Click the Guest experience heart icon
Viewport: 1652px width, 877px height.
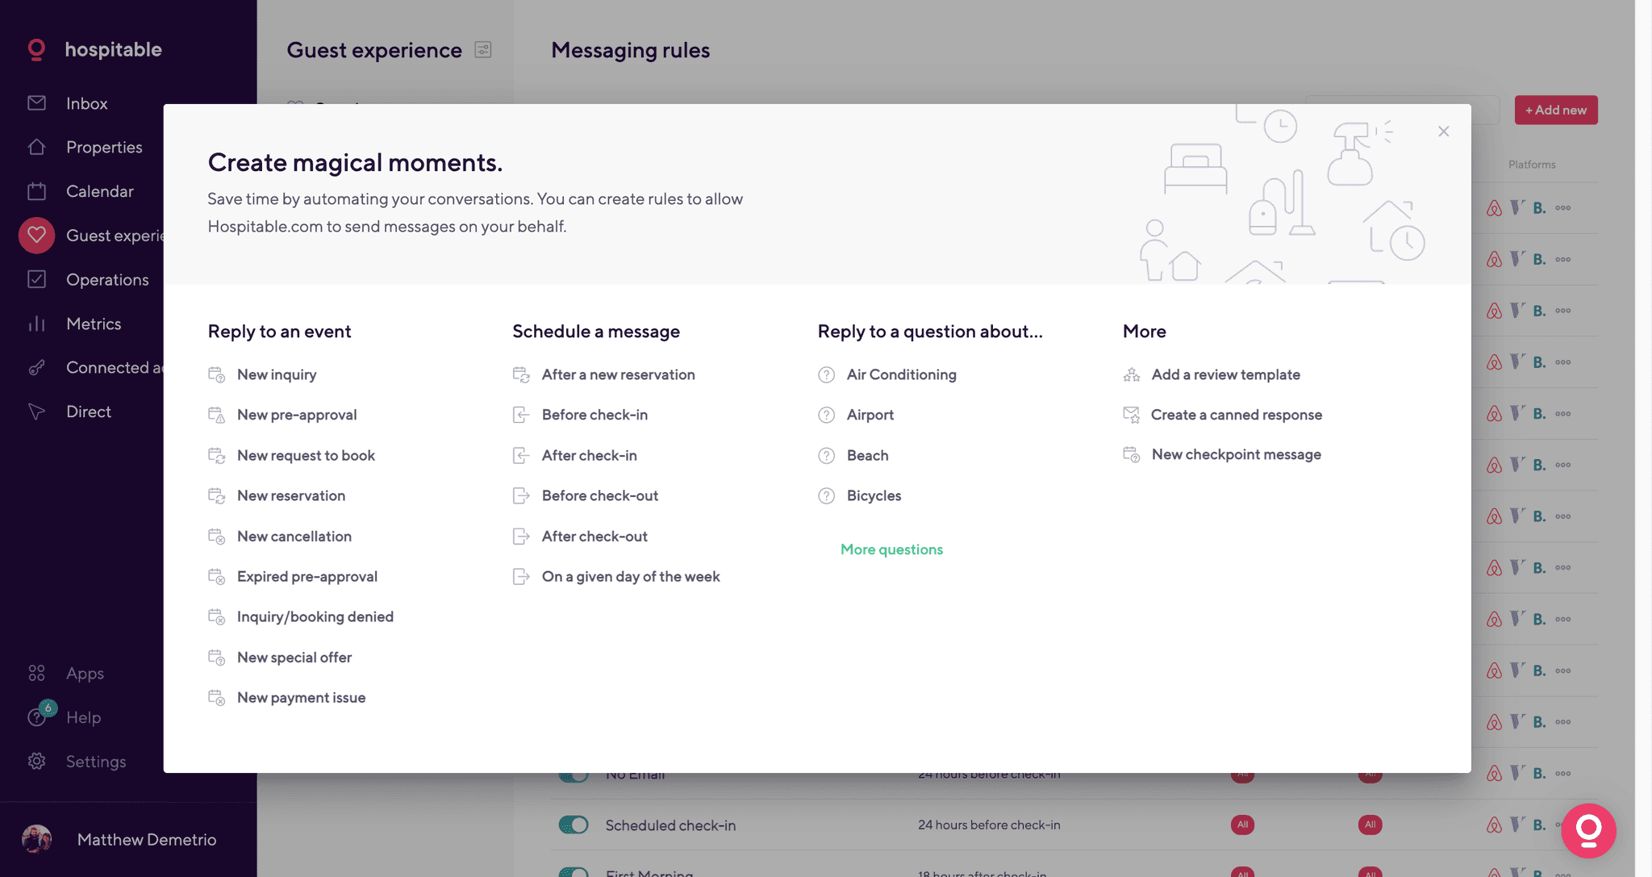[x=37, y=235]
